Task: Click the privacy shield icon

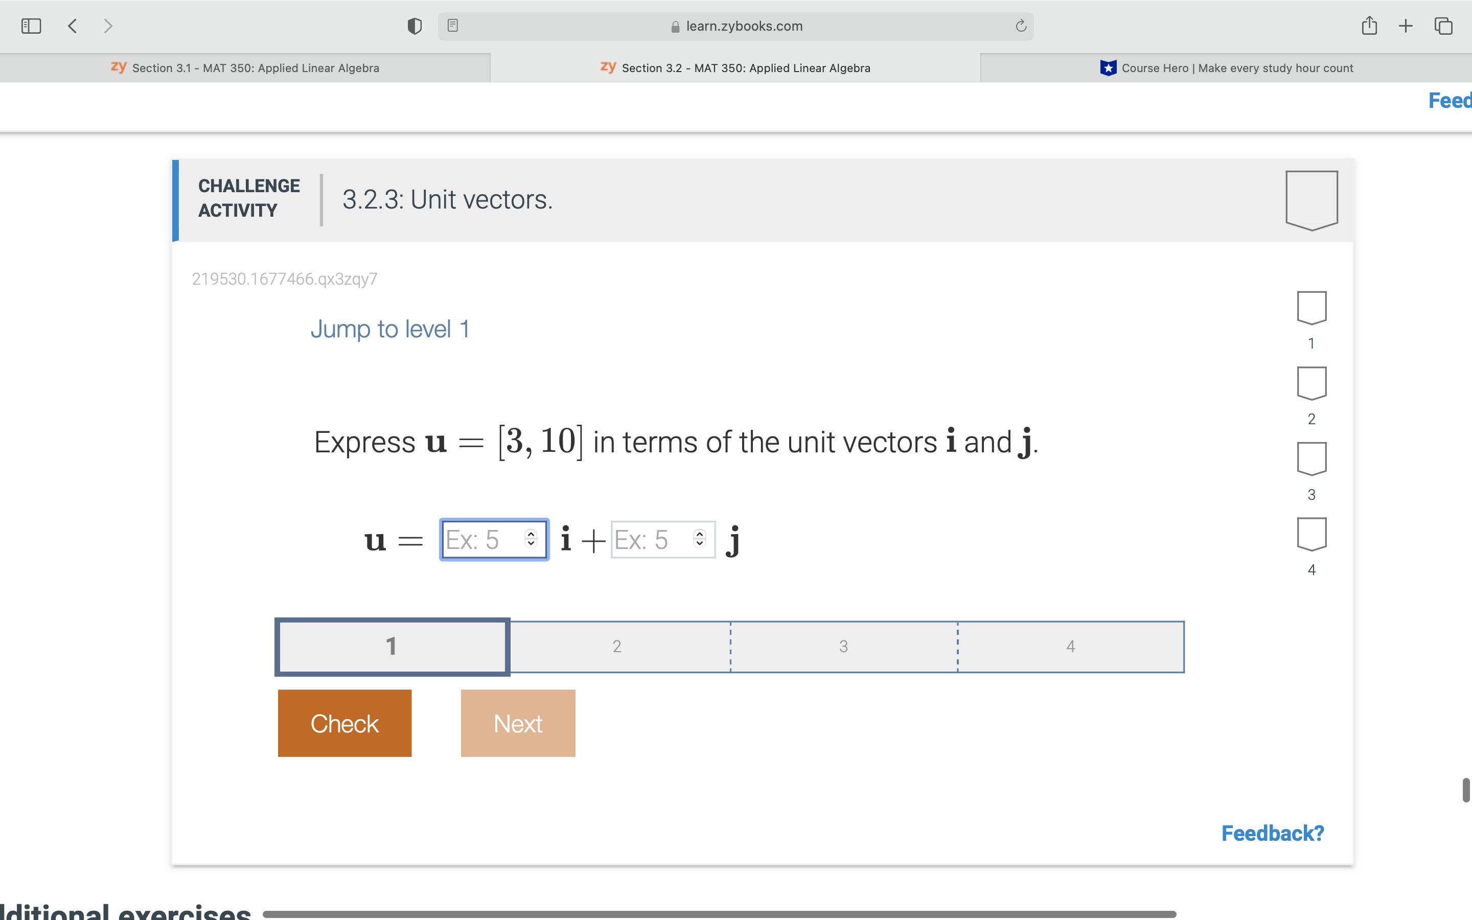Action: point(414,26)
